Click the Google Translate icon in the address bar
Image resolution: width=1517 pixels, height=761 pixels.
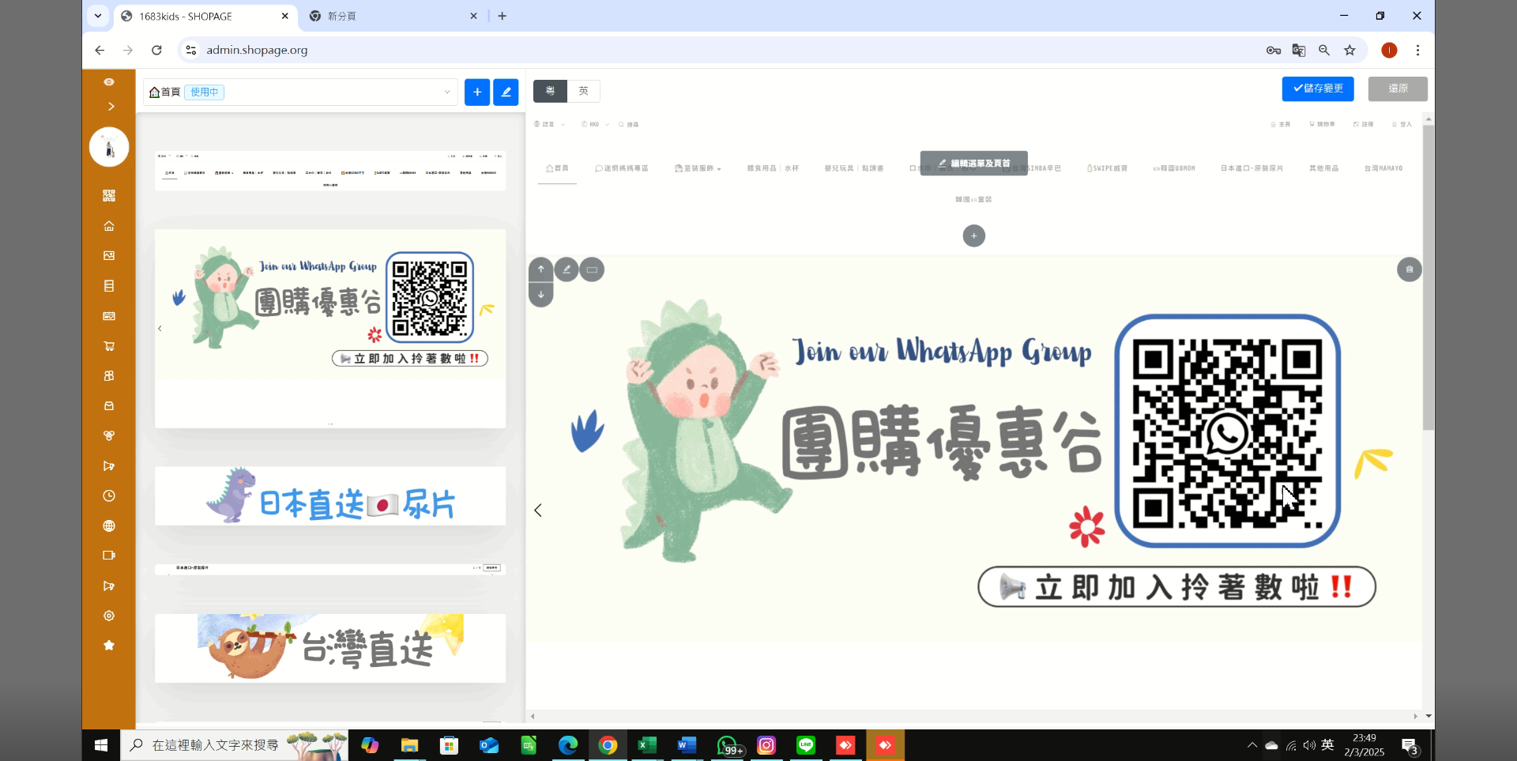pos(1299,50)
